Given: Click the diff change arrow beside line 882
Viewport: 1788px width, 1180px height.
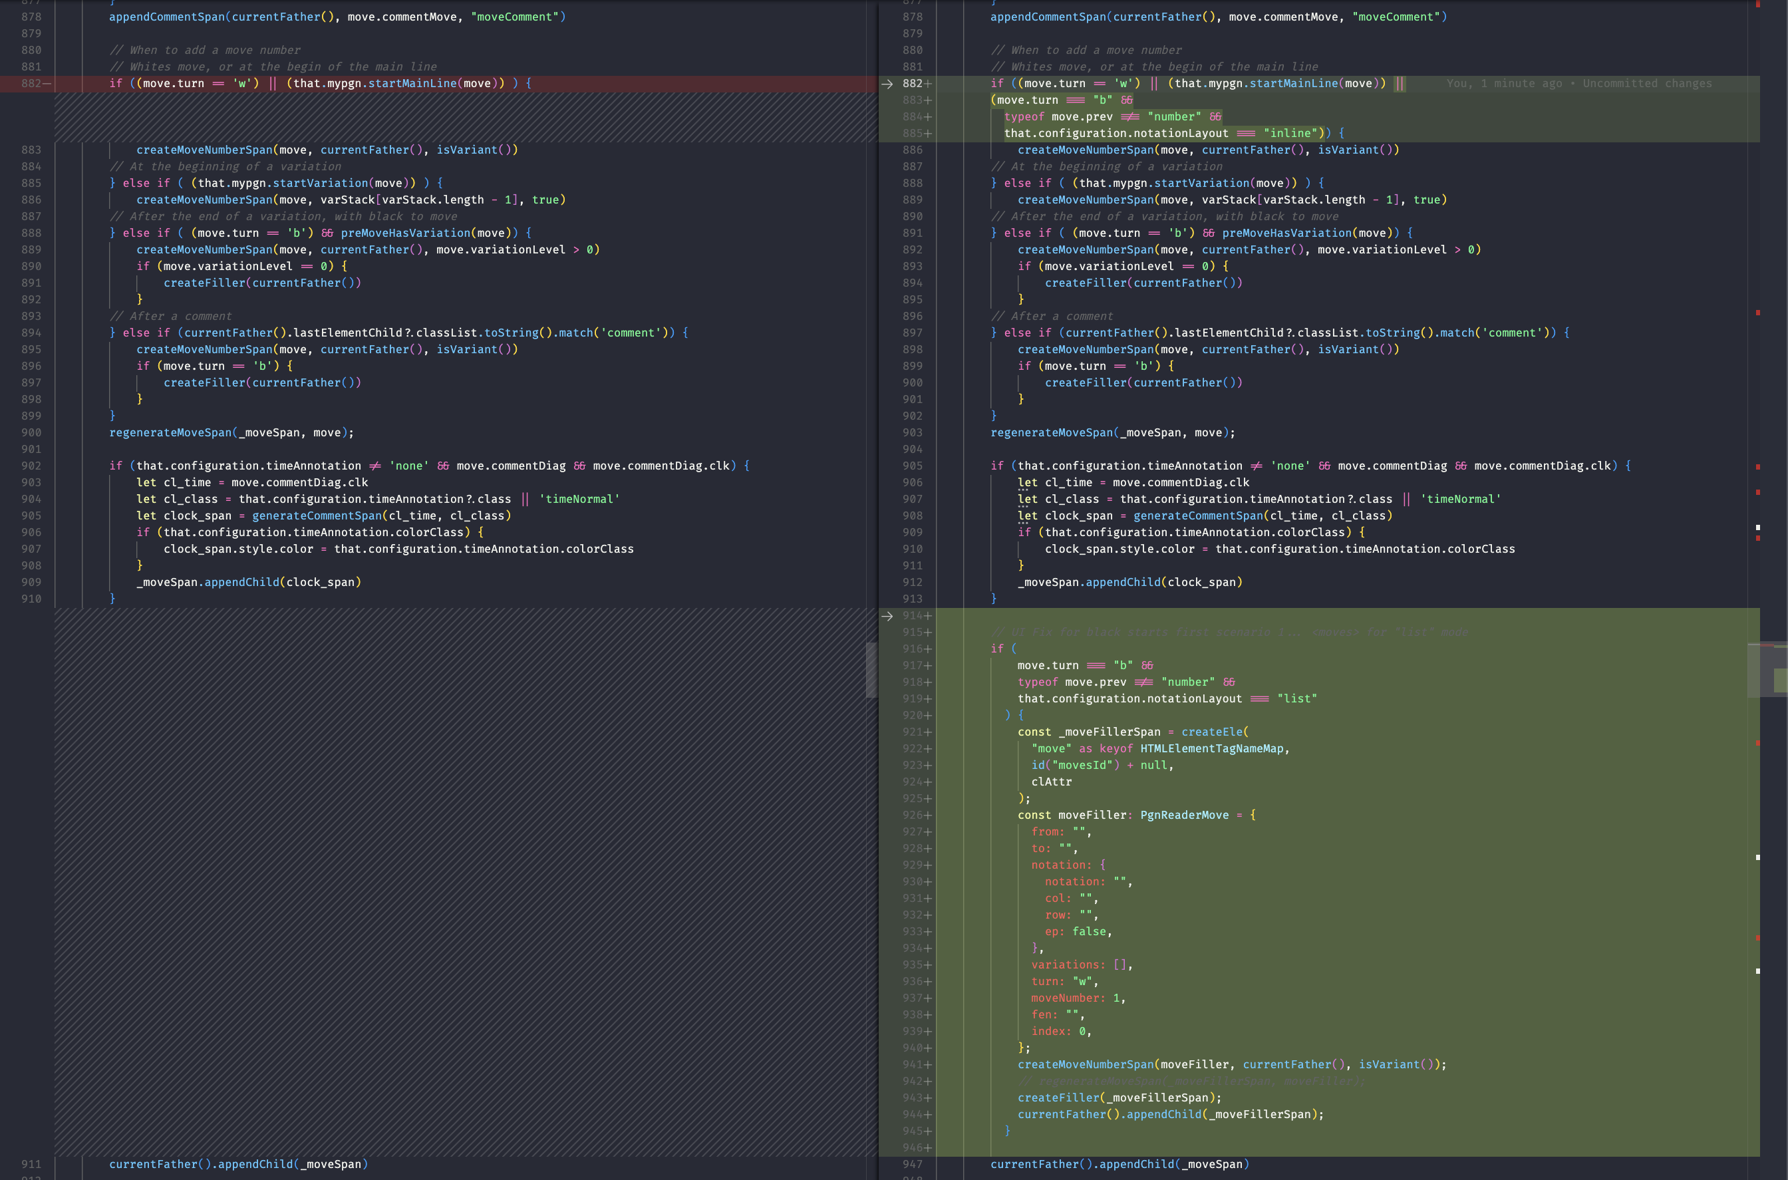Looking at the screenshot, I should pyautogui.click(x=888, y=84).
